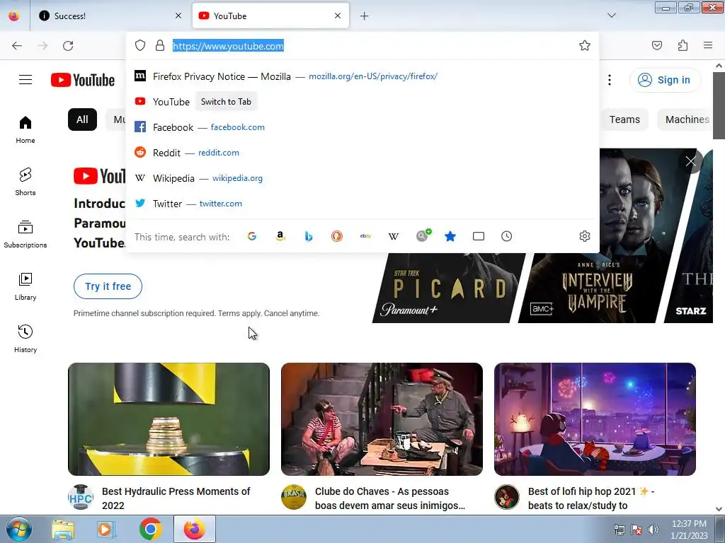Click the volume speaker tray icon
Viewport: 725px width, 543px height.
pyautogui.click(x=653, y=530)
